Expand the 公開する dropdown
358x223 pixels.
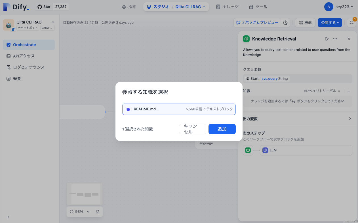330,23
